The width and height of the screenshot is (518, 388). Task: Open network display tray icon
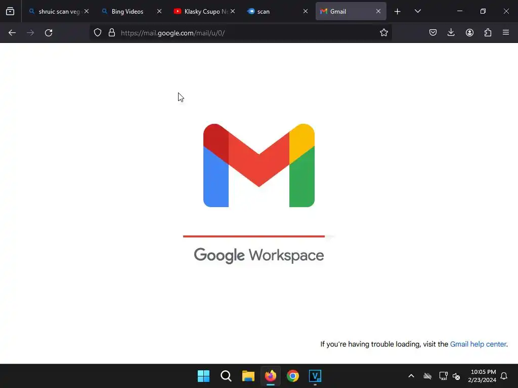[443, 376]
